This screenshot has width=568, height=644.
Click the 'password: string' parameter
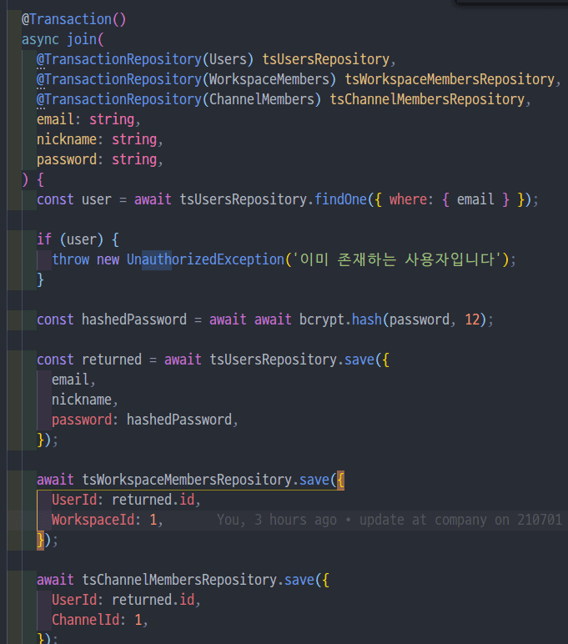(97, 159)
